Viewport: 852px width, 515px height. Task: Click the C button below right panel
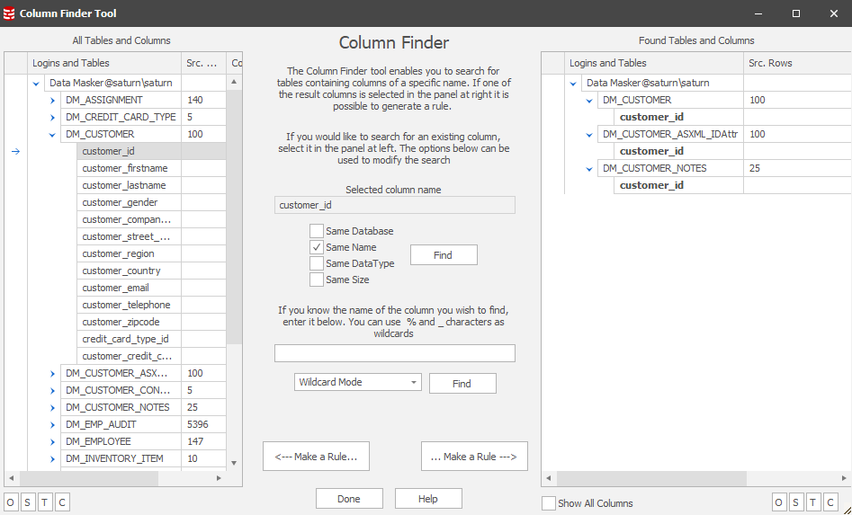tap(830, 502)
